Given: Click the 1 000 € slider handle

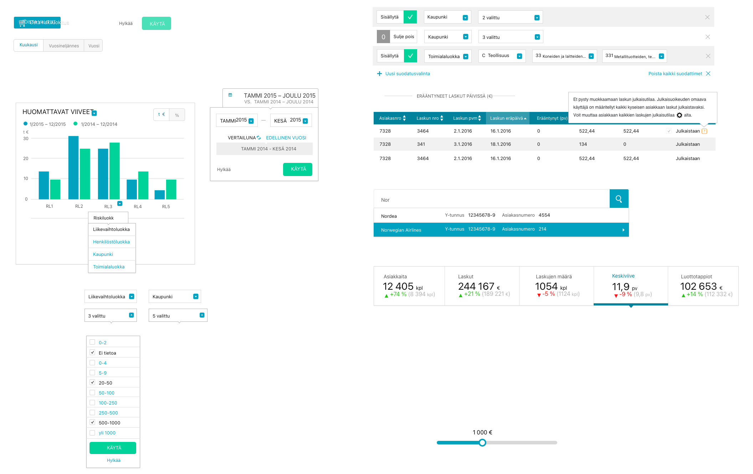Looking at the screenshot, I should click(x=482, y=443).
